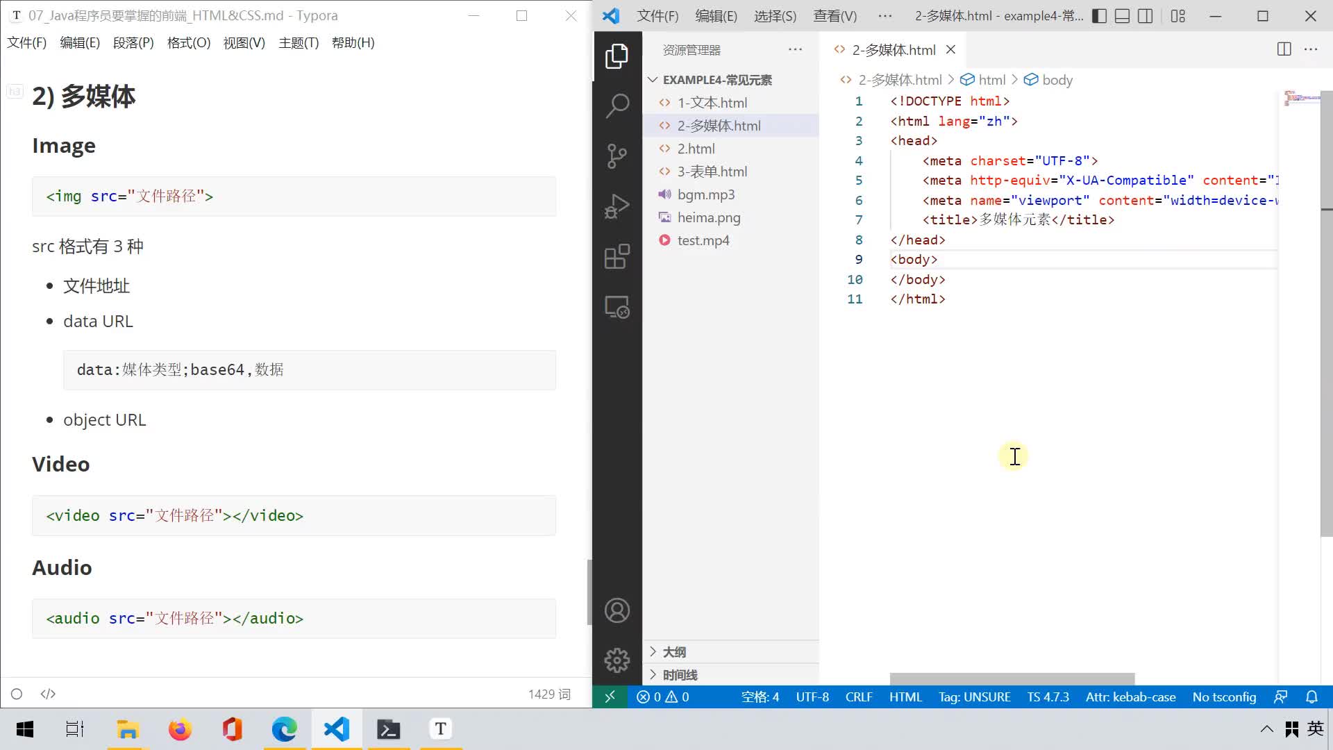Open the errors and warnings status item
This screenshot has width=1333, height=750.
point(662,697)
